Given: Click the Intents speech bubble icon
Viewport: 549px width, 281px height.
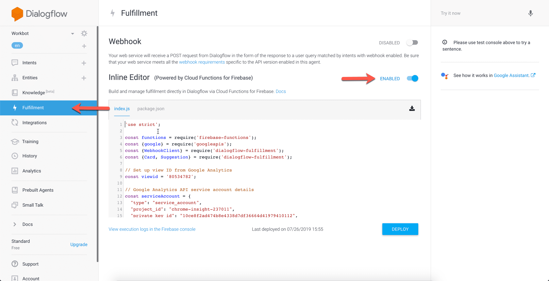Looking at the screenshot, I should click(x=15, y=63).
